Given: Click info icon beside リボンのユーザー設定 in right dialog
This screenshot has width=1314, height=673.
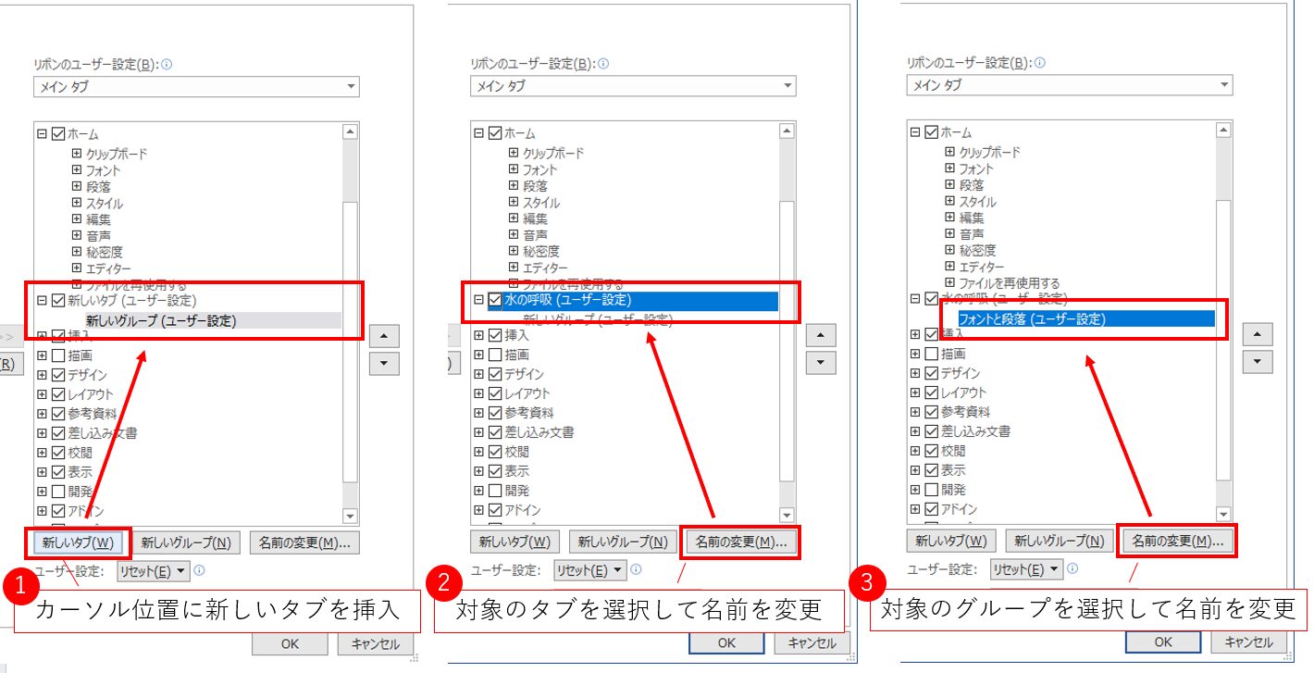Looking at the screenshot, I should pyautogui.click(x=1040, y=64).
